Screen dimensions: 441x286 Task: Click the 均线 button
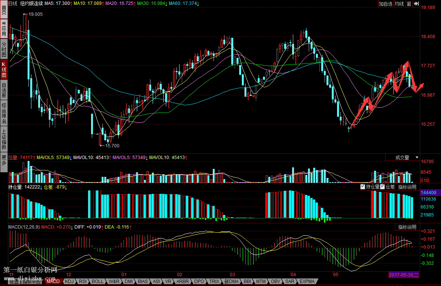(x=399, y=4)
